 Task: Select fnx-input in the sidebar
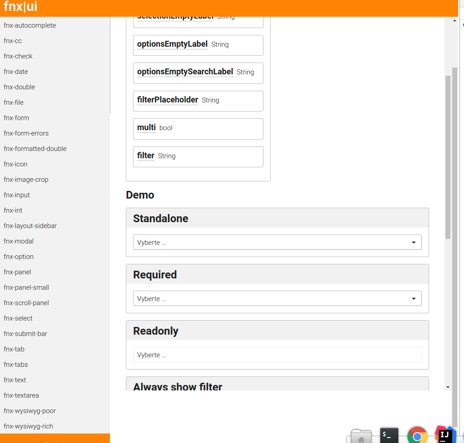[x=17, y=195]
